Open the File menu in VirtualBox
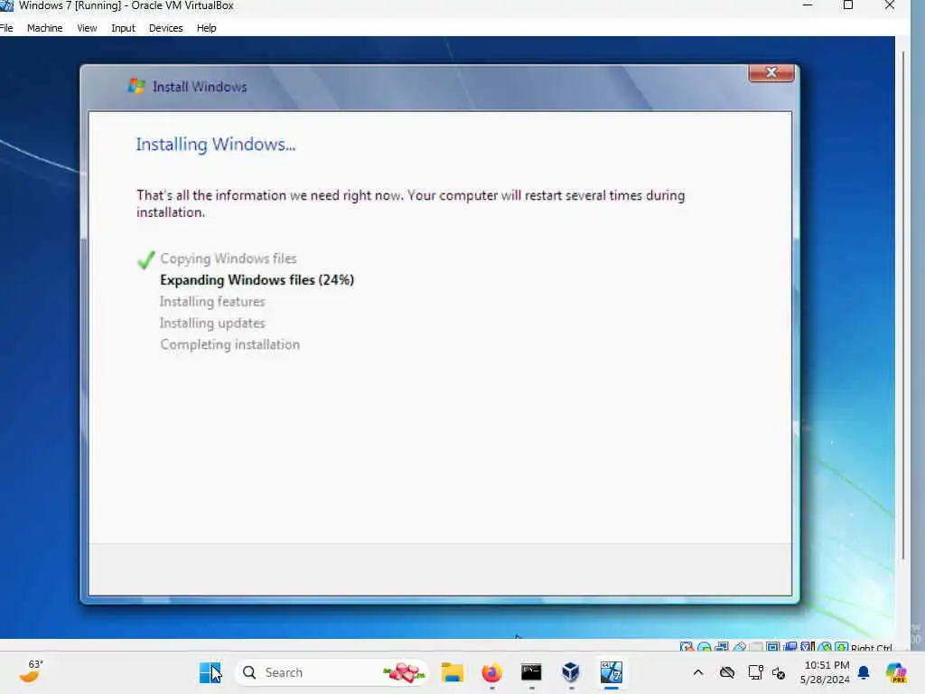 pos(6,28)
